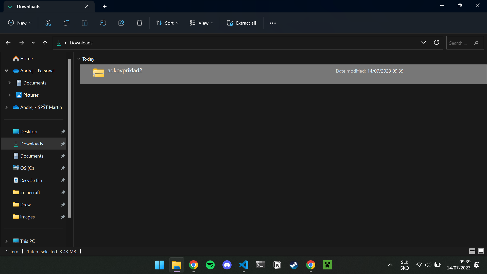
Task: Open Wi-Fi network settings in tray
Action: (x=419, y=265)
